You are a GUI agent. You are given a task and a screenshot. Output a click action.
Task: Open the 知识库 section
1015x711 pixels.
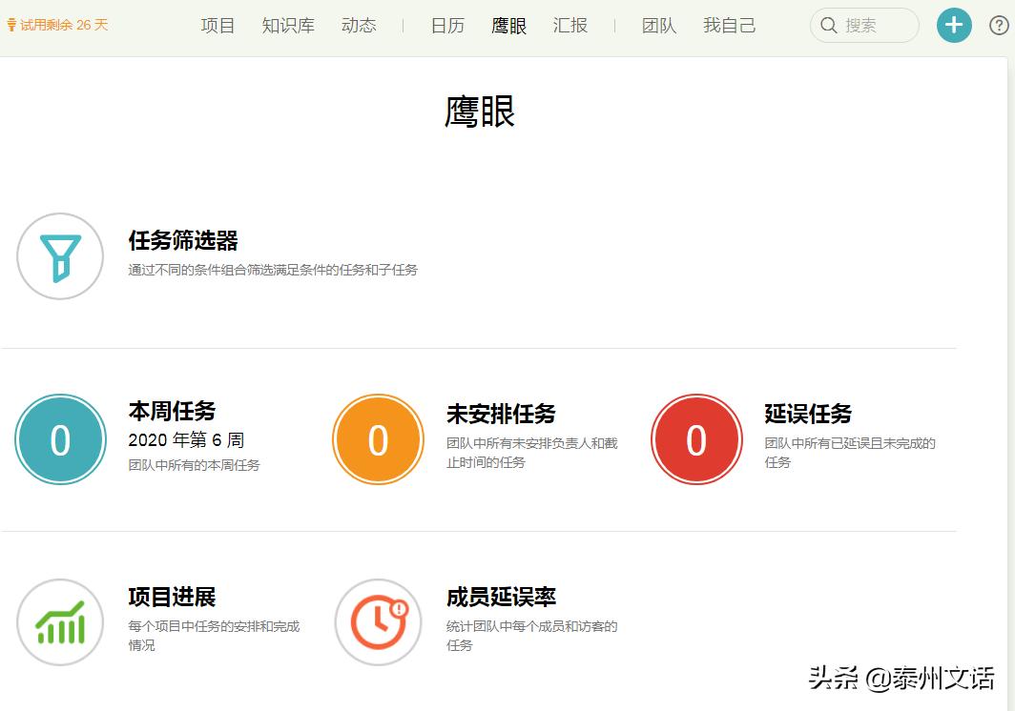[x=288, y=26]
